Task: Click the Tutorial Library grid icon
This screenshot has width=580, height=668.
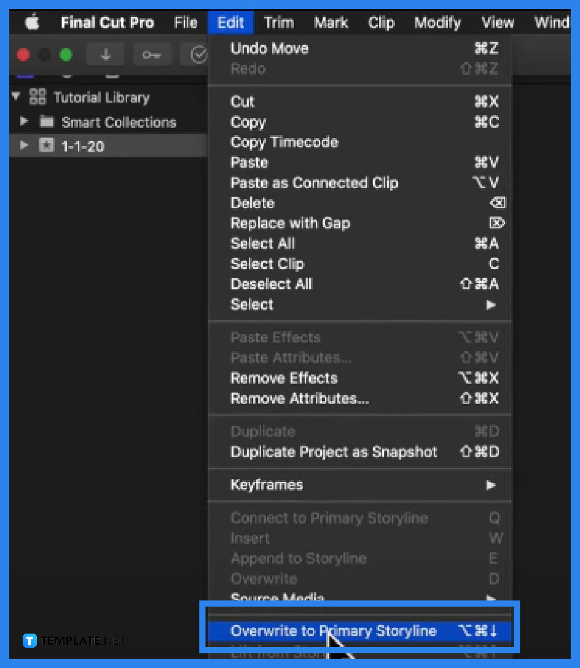Action: click(x=37, y=97)
